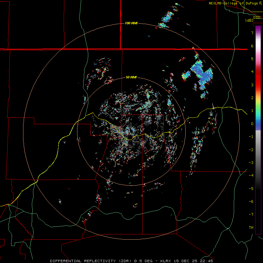The image size is (263, 263).
Task: Click the "-7" value on the dB scale
Action: (x=251, y=214)
